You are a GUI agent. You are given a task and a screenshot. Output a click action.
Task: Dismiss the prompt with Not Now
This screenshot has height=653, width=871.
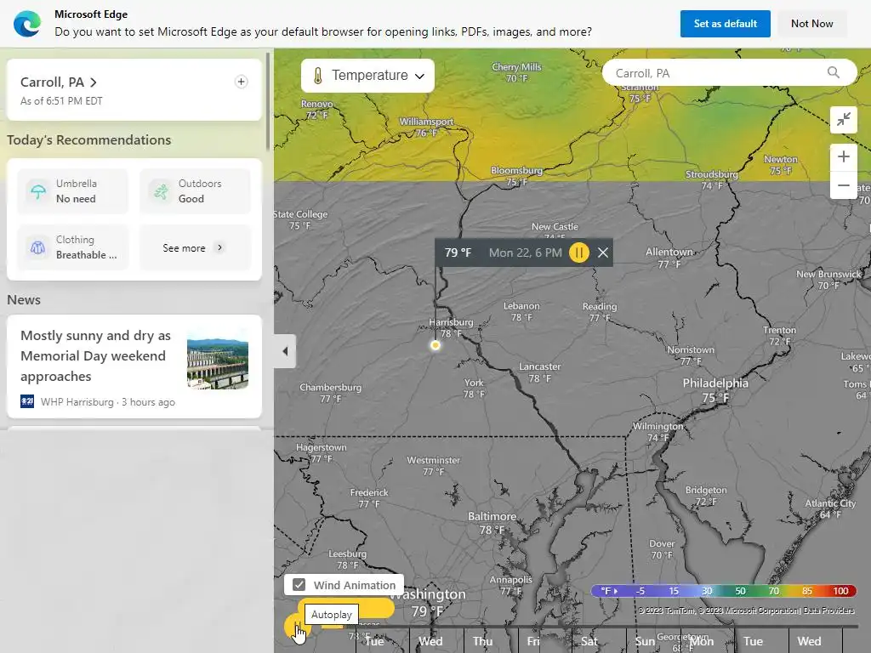coord(811,23)
